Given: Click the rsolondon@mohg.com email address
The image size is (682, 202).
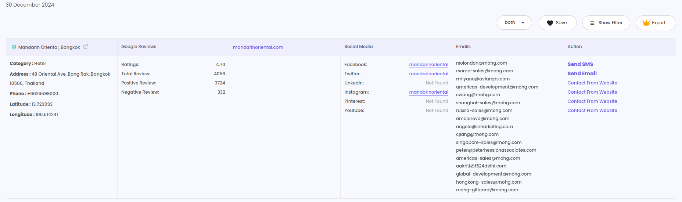Looking at the screenshot, I should [481, 63].
